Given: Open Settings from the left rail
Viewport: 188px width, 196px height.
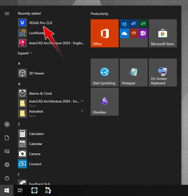Looking at the screenshot, I should 7,165.
